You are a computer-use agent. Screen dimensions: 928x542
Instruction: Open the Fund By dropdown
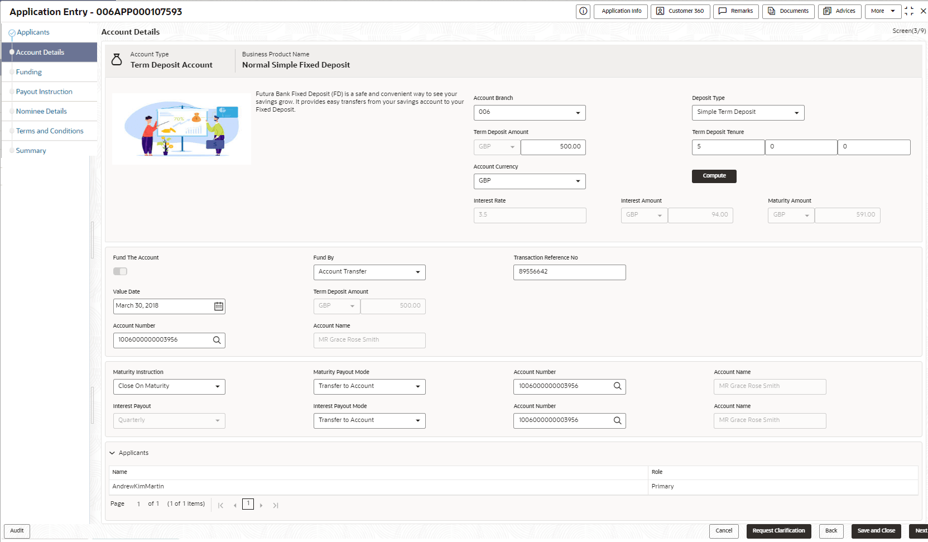click(369, 272)
